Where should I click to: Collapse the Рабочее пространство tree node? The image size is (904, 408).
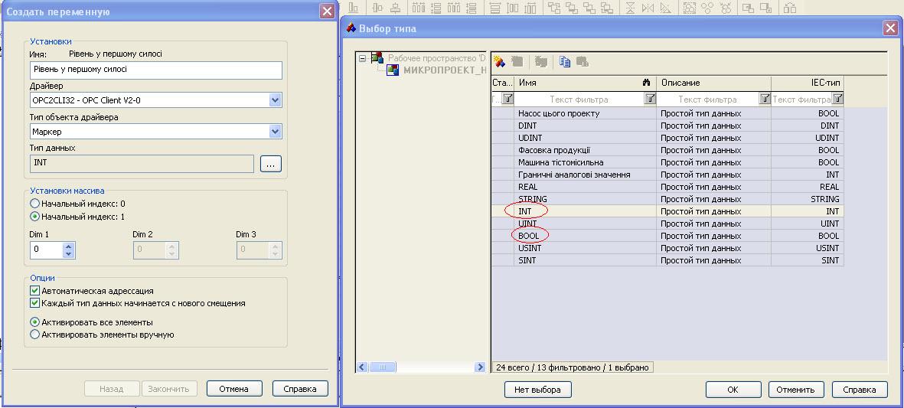point(363,57)
